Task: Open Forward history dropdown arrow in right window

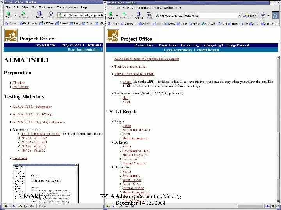Action: tap(132, 16)
